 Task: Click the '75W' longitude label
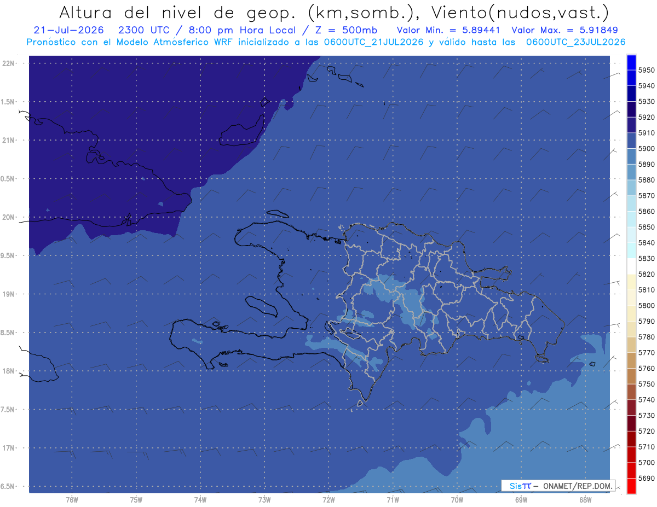136,499
